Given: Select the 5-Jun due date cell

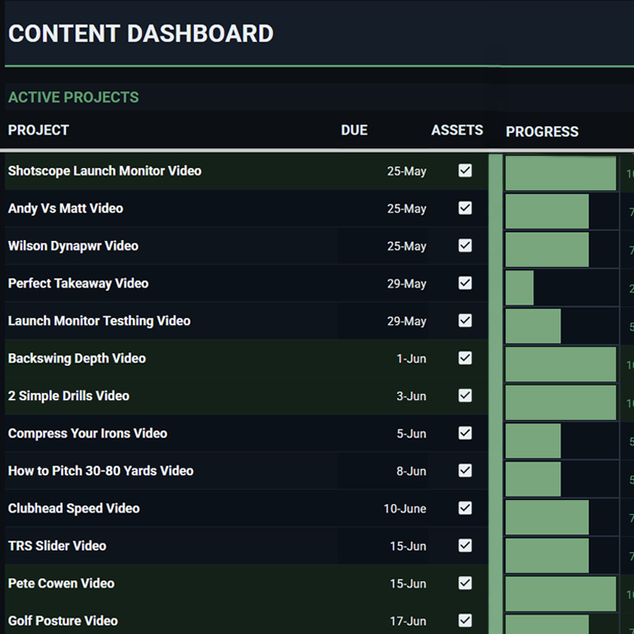Looking at the screenshot, I should 411,433.
